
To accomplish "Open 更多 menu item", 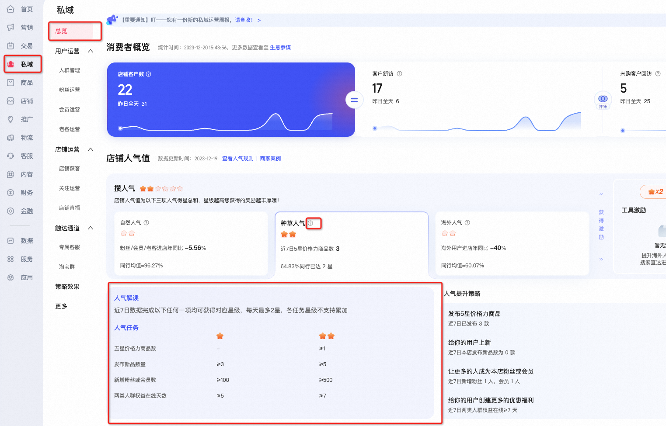I will coord(61,306).
